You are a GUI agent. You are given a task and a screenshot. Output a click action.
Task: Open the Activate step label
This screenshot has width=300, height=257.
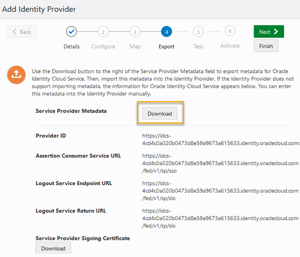(x=230, y=46)
